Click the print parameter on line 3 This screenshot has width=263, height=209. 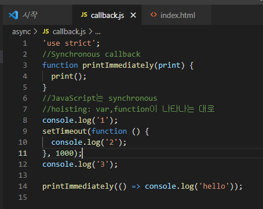(169, 65)
